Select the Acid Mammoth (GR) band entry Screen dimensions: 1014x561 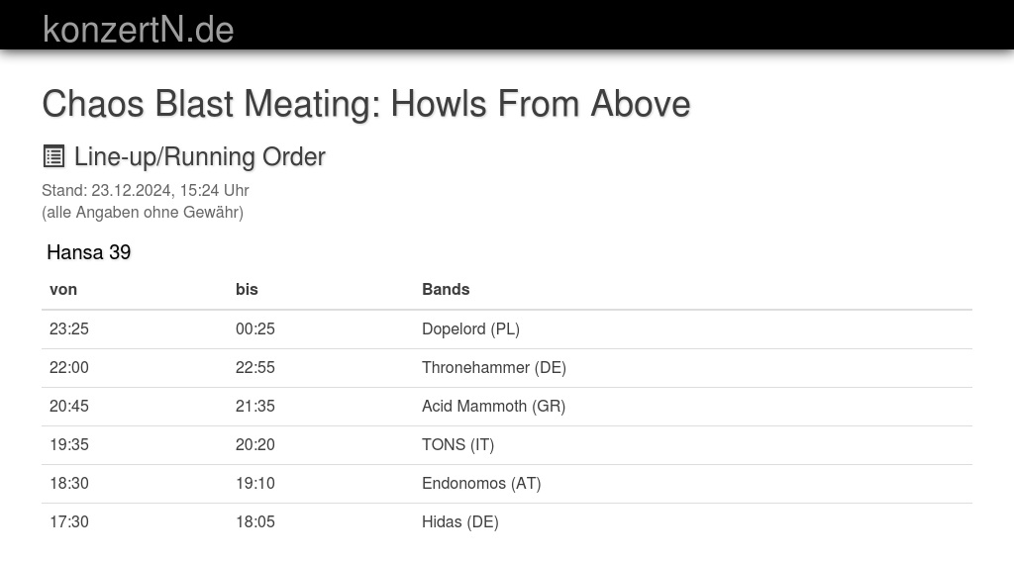493,407
